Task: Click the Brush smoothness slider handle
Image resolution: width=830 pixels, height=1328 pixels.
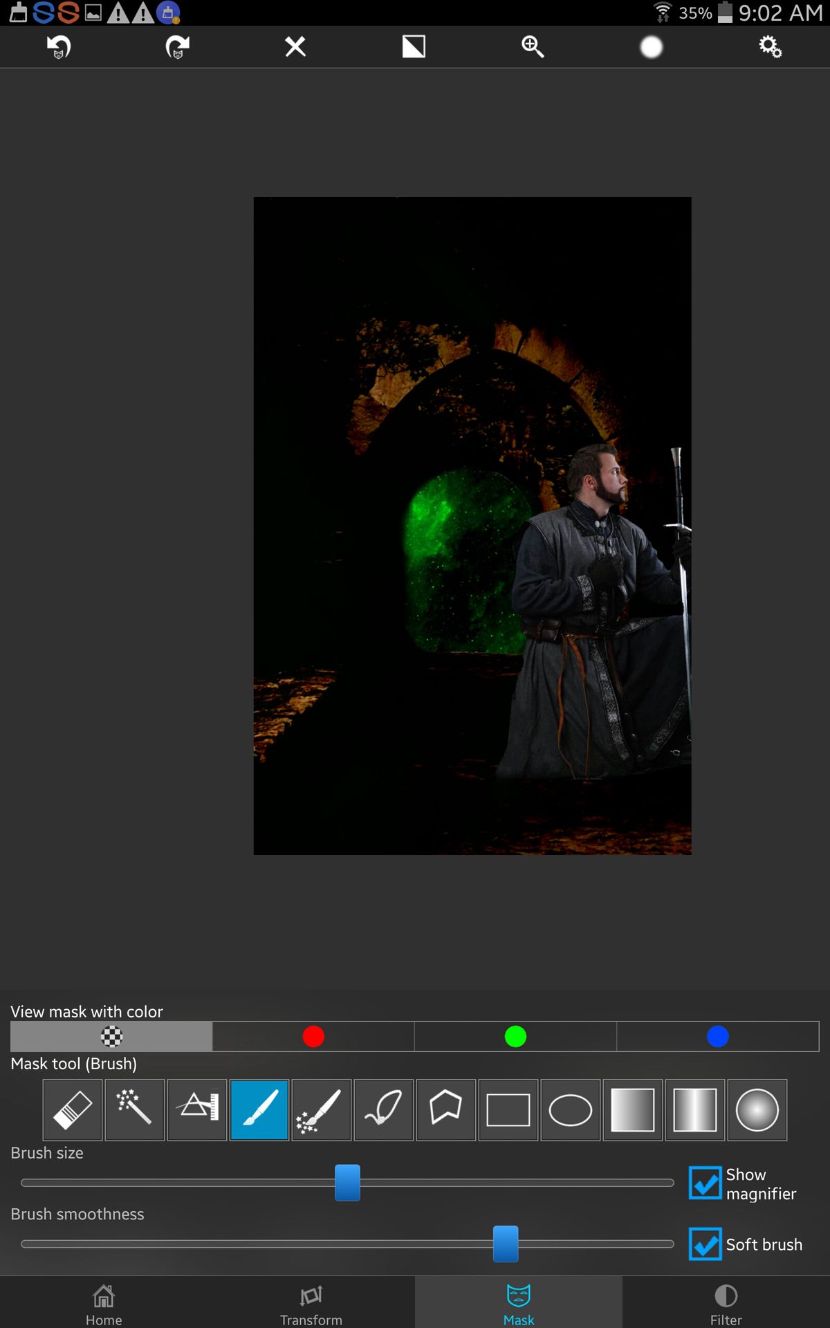Action: tap(506, 1244)
